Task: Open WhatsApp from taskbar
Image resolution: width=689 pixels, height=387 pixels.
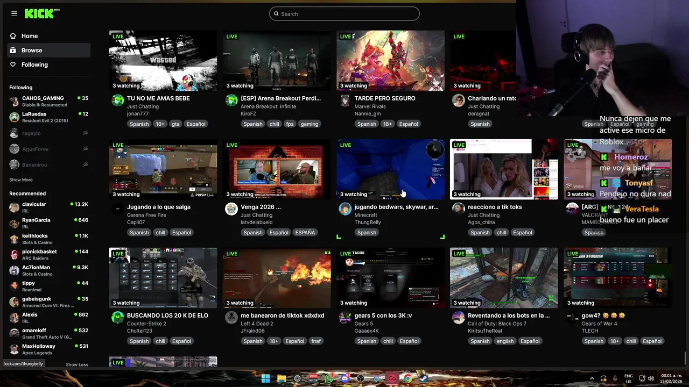Action: click(329, 378)
